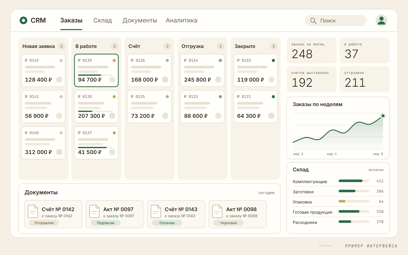Open document icon for Счёт № 0143
Screen dimensions: 408x255
[x=156, y=211]
